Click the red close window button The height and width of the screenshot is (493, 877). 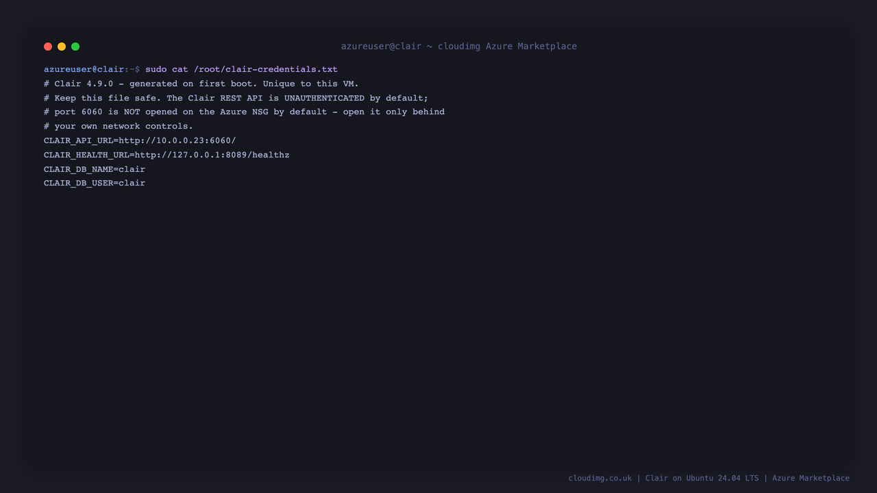pos(48,47)
